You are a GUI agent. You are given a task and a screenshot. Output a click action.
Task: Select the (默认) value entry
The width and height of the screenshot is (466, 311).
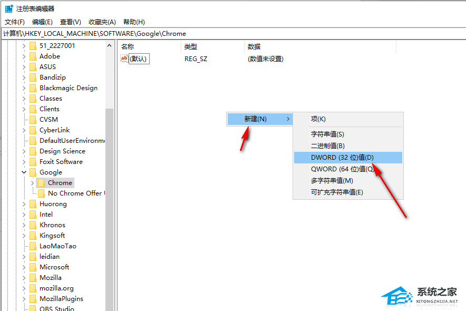pyautogui.click(x=139, y=59)
